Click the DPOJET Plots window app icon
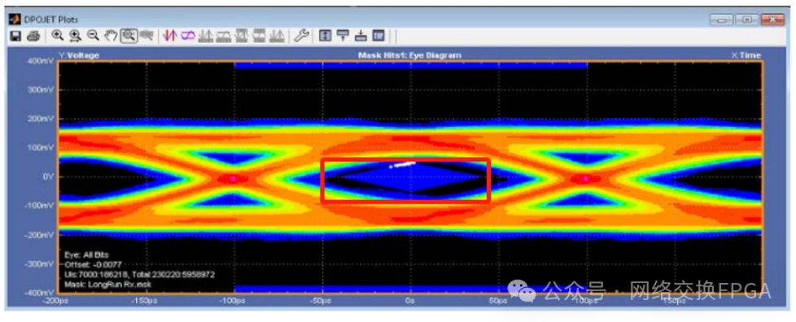Image resolution: width=796 pixels, height=322 pixels. [x=15, y=20]
